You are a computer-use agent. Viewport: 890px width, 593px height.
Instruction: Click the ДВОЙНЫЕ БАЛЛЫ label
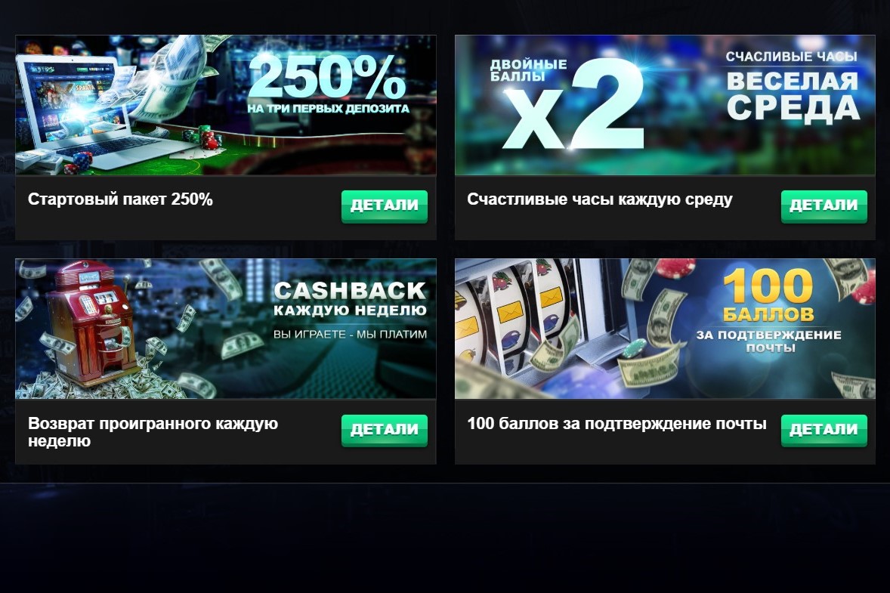click(528, 69)
